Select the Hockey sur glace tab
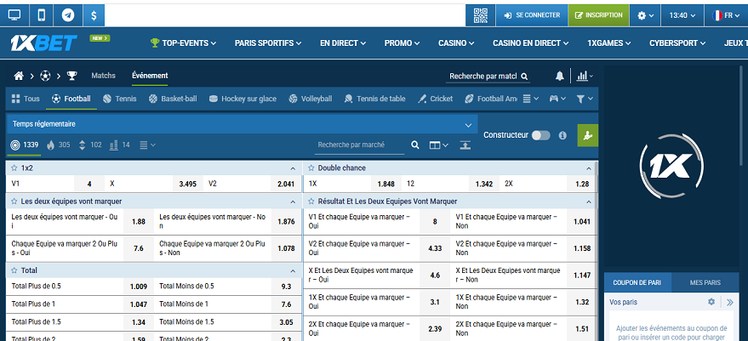 coord(243,99)
